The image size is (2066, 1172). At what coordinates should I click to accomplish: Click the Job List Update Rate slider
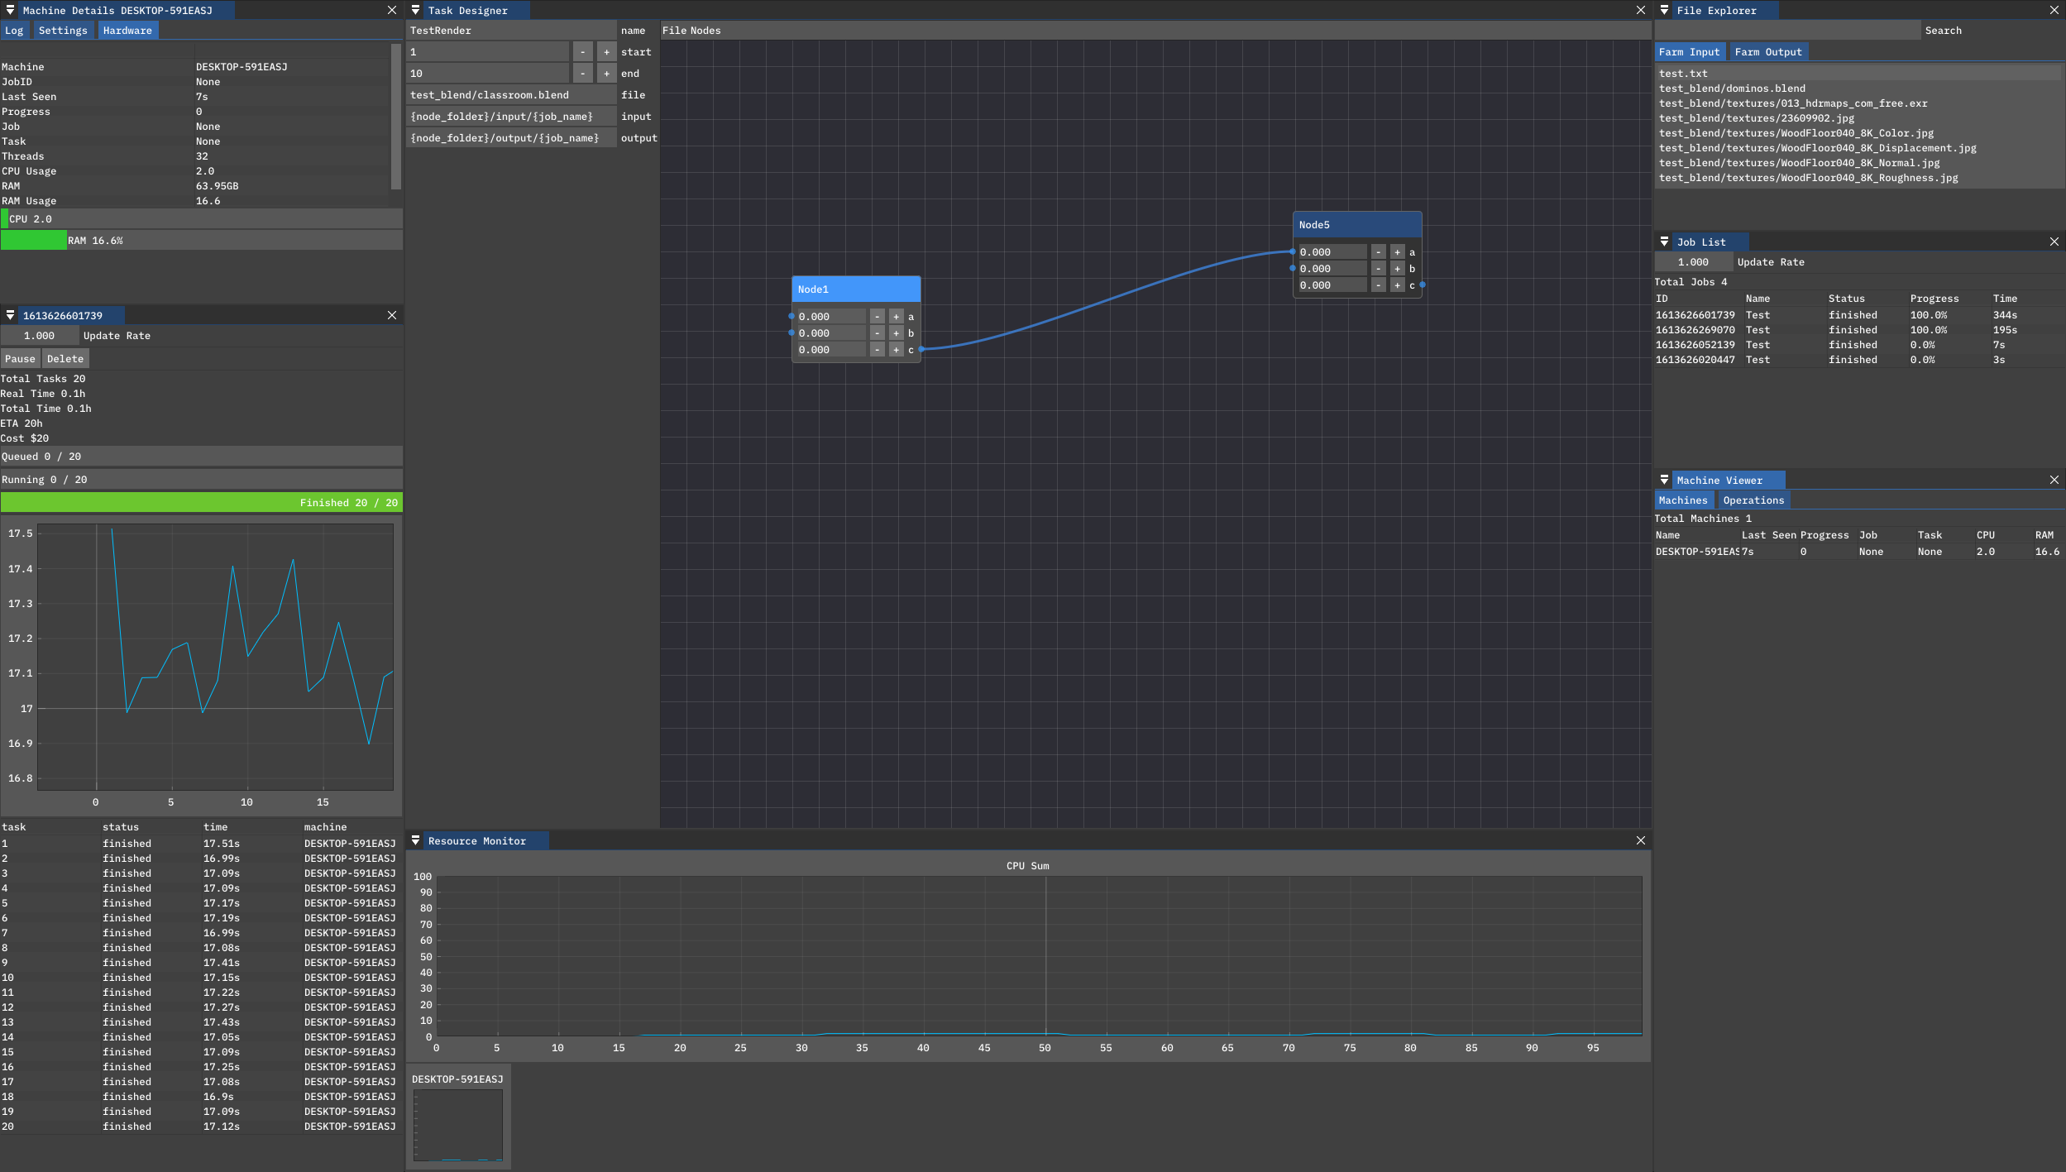1693,262
